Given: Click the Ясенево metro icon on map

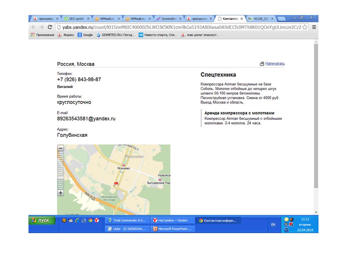Looking at the screenshot, I should pyautogui.click(x=124, y=165).
